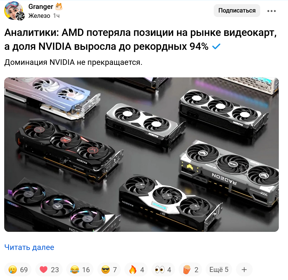Open the article headline about AMD and NVIDIA
288x280 pixels.
[x=141, y=40]
